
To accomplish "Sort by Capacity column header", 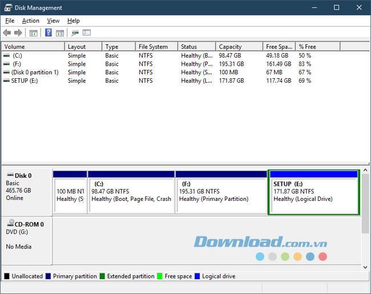I will click(x=239, y=47).
